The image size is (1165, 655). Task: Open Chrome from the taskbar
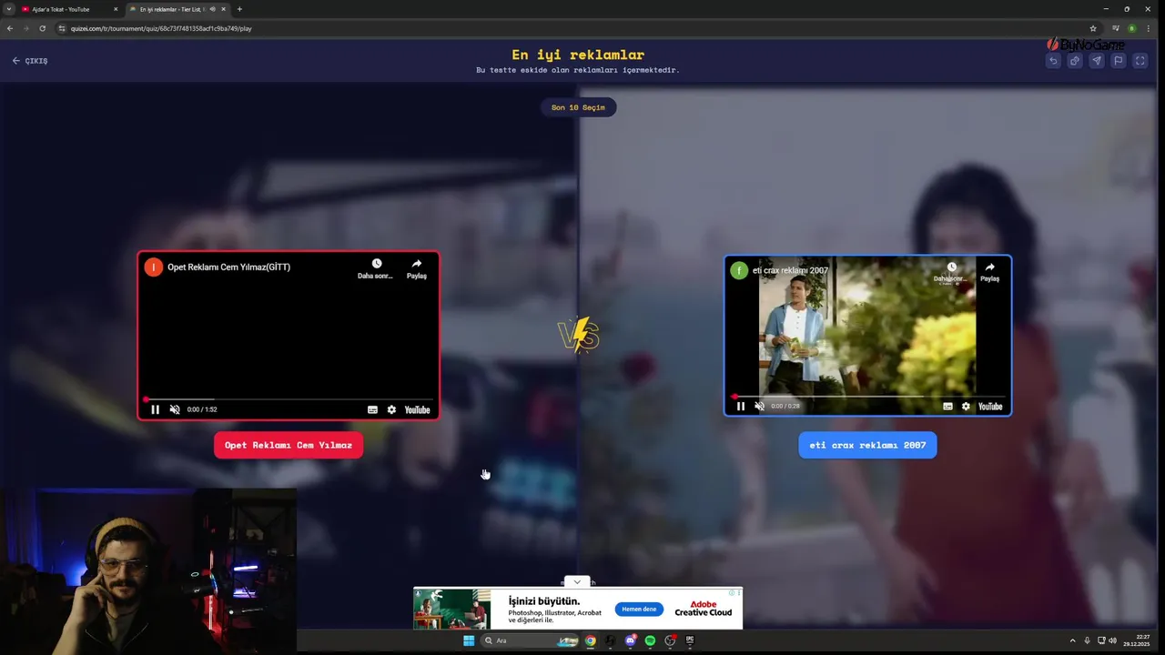[x=591, y=640]
